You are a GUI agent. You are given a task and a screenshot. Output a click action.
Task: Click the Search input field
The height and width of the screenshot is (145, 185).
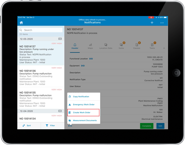tap(41, 30)
